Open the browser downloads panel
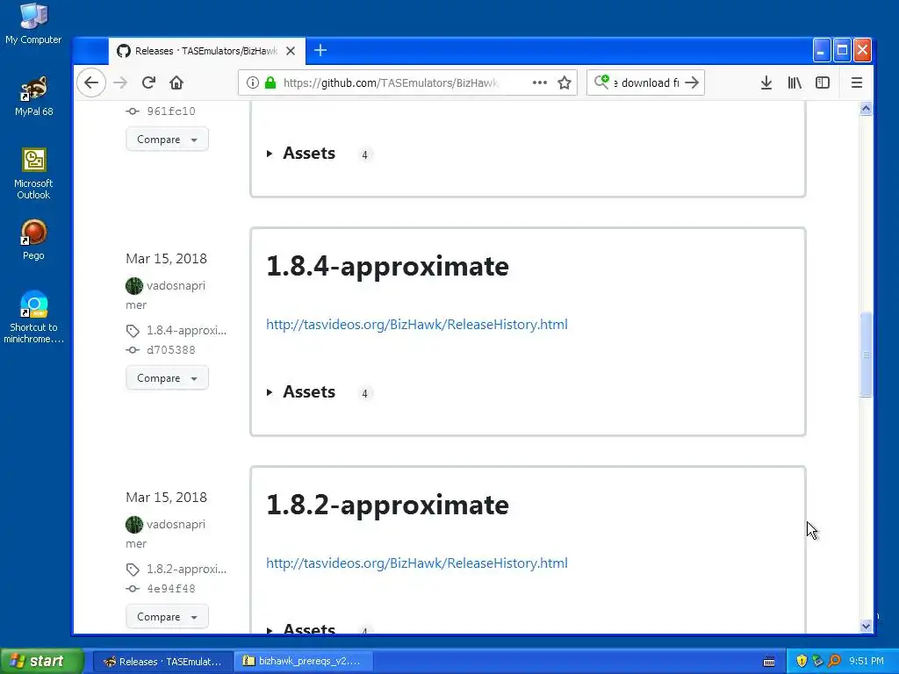This screenshot has height=674, width=899. [x=766, y=82]
